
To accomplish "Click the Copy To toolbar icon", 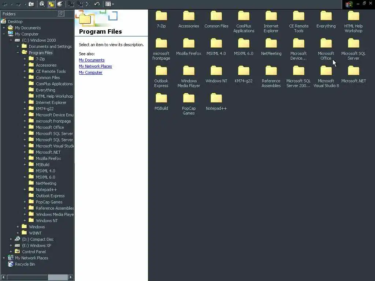I will click(x=80, y=4).
